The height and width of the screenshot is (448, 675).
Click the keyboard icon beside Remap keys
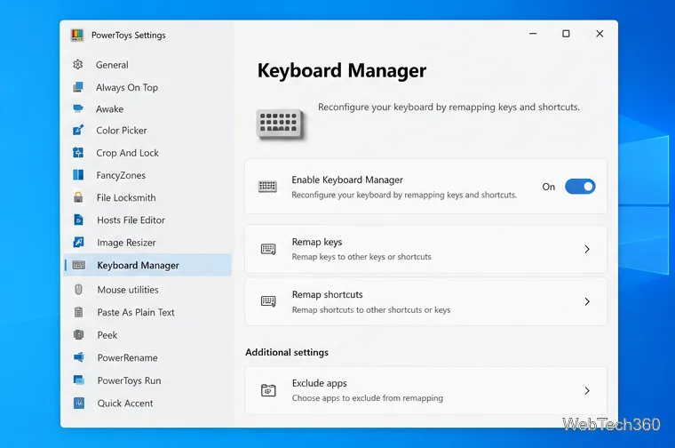pyautogui.click(x=268, y=249)
